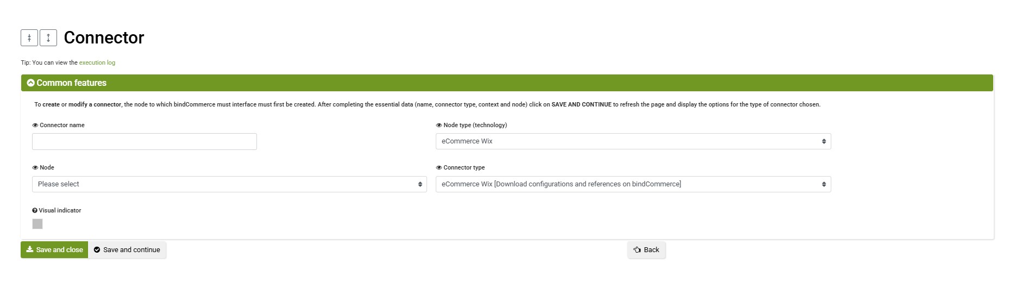Click the eye icon next to Node label
The image size is (1022, 288).
click(35, 168)
